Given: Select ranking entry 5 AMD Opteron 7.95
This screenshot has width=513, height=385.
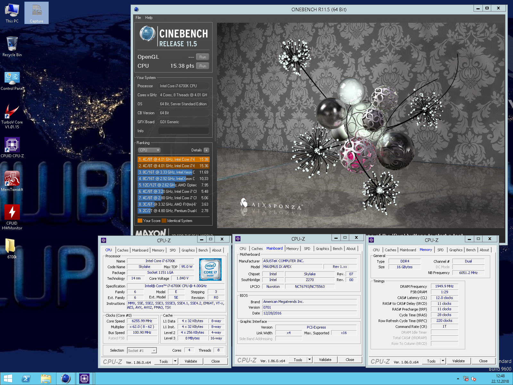Looking at the screenshot, I should click(173, 185).
